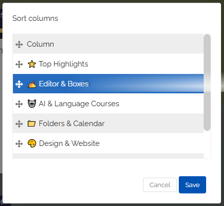Select the highlighted Editor & Boxes row
This screenshot has width=224, height=206.
(x=108, y=84)
